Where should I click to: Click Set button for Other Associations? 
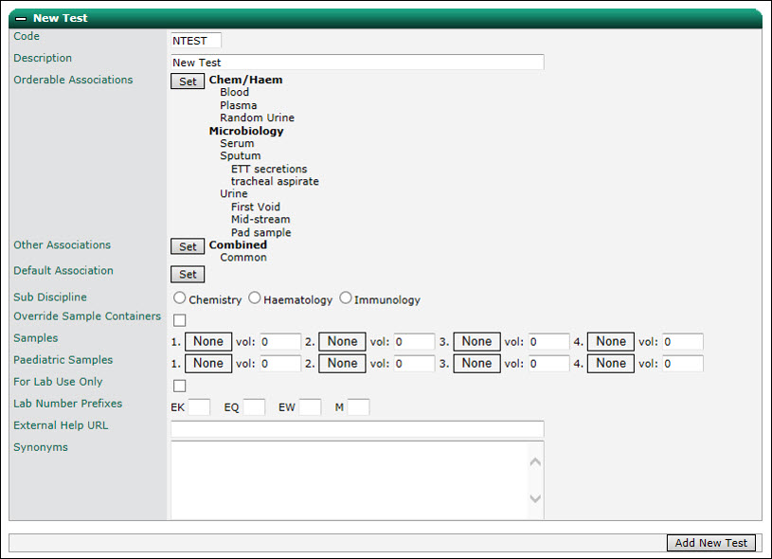[x=188, y=246]
